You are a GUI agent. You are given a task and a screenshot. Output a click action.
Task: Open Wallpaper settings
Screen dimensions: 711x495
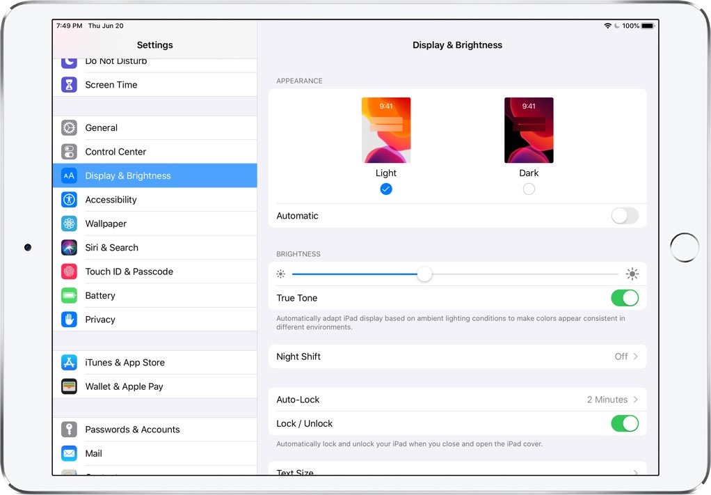click(154, 223)
